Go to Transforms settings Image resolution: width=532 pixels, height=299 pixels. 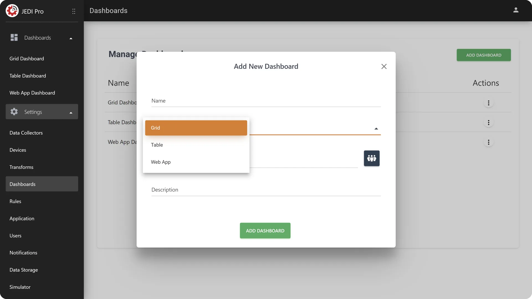point(42,167)
